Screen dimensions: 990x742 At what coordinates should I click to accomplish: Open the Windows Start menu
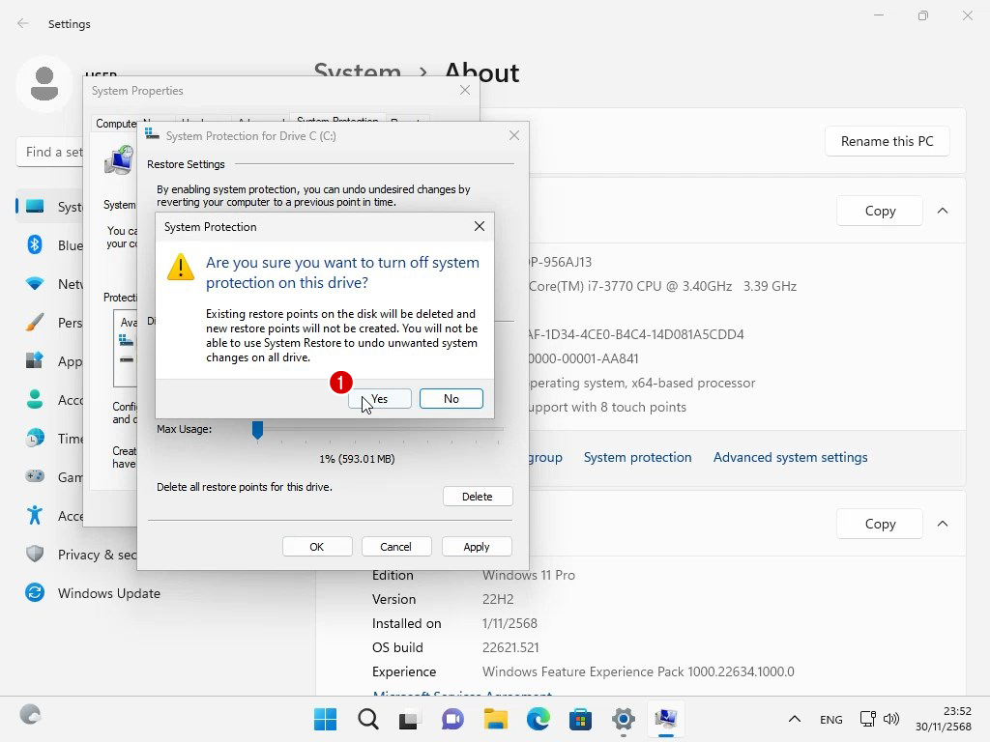coord(326,719)
